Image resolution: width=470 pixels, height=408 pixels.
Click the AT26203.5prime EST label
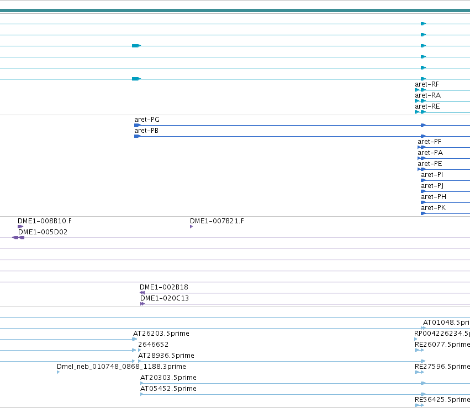coord(161,334)
